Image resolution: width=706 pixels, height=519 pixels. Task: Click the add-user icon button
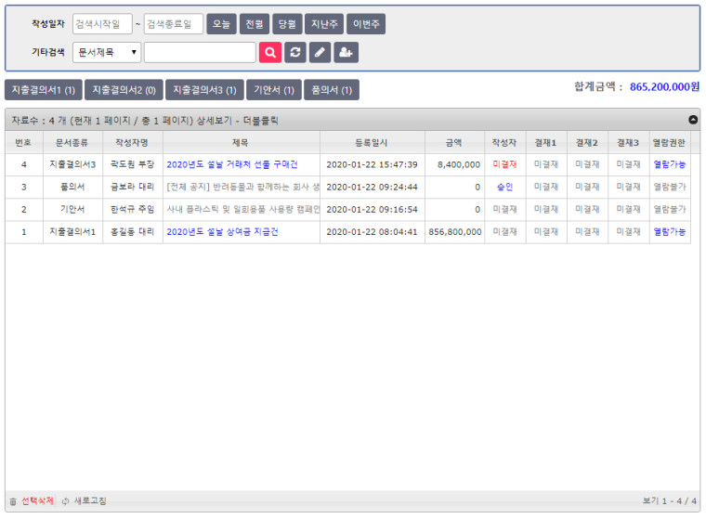(346, 53)
